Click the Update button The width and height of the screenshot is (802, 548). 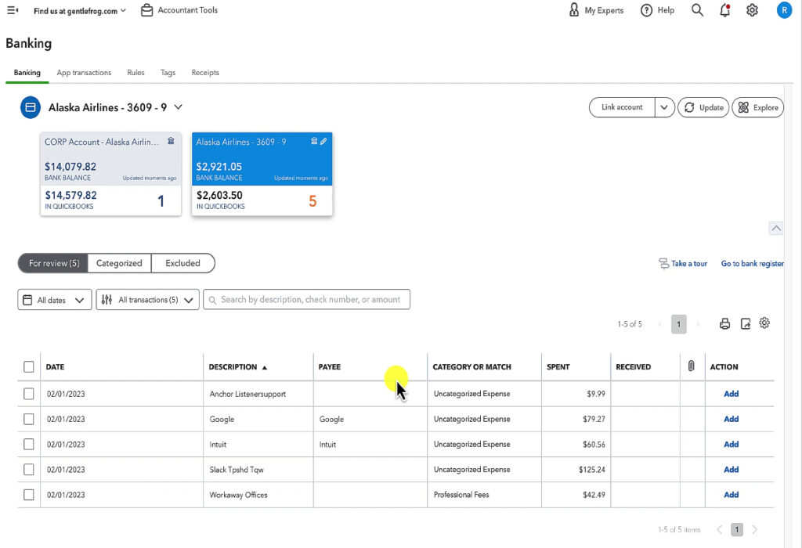[703, 107]
